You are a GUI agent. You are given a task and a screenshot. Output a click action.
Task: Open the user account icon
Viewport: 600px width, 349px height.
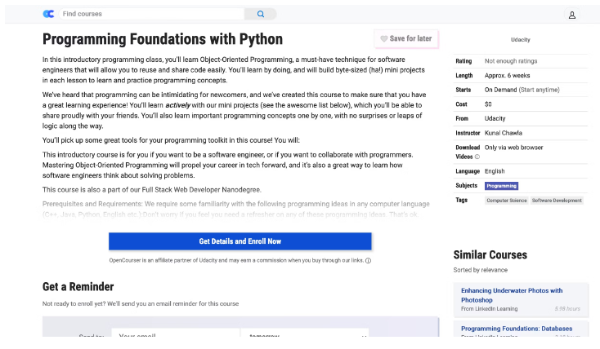[x=571, y=15]
